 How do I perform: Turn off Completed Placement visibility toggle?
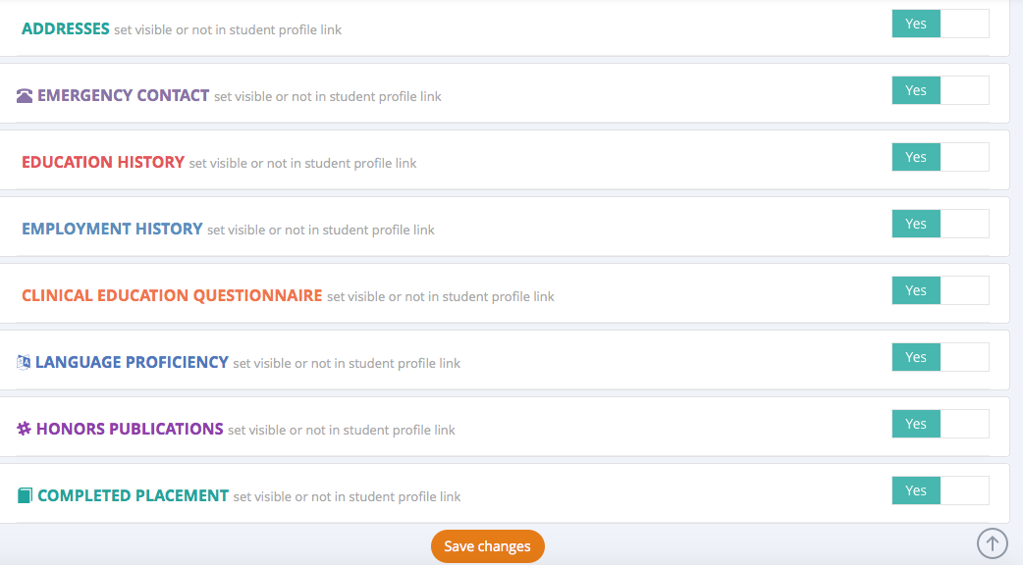[940, 490]
